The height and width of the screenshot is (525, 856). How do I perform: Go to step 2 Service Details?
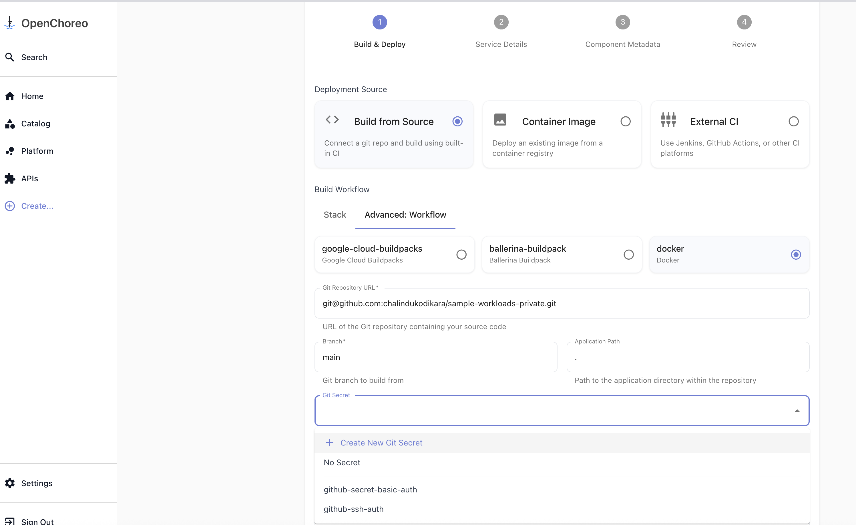[501, 22]
